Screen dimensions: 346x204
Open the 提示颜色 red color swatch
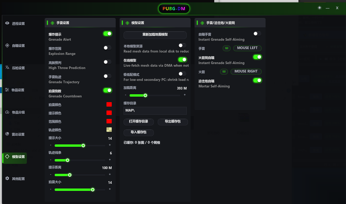109,113
